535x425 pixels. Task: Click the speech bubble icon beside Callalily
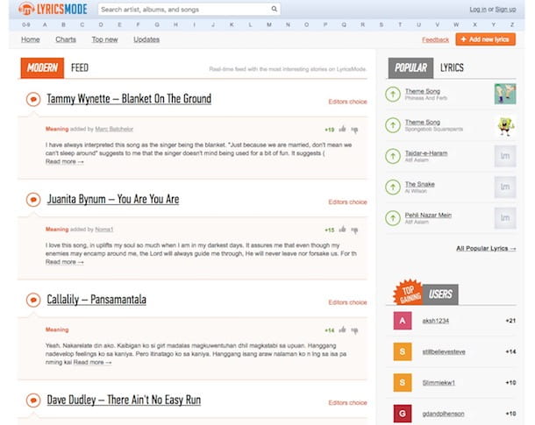33,300
